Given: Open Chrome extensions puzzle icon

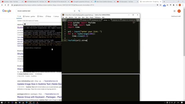Looking at the screenshot, I should 173,5.
